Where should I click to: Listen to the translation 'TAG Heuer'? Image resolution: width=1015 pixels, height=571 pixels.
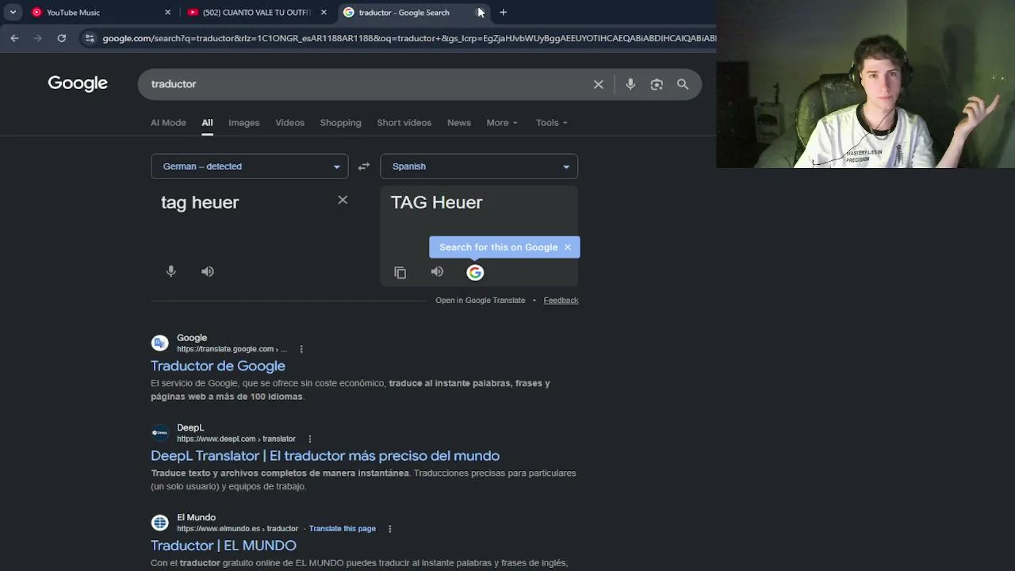pos(437,272)
